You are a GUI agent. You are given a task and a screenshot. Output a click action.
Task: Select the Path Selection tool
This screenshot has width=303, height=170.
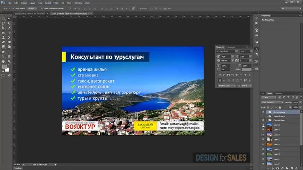(3, 57)
